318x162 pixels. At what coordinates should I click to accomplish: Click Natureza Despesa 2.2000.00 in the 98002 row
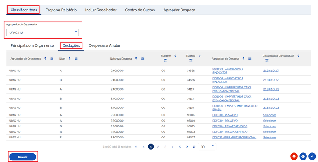click(117, 115)
